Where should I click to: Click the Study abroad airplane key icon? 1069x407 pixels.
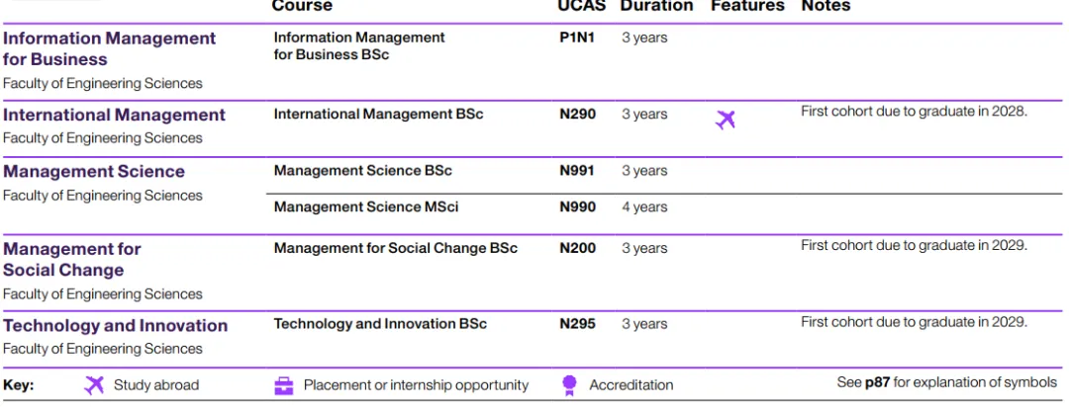coord(94,385)
